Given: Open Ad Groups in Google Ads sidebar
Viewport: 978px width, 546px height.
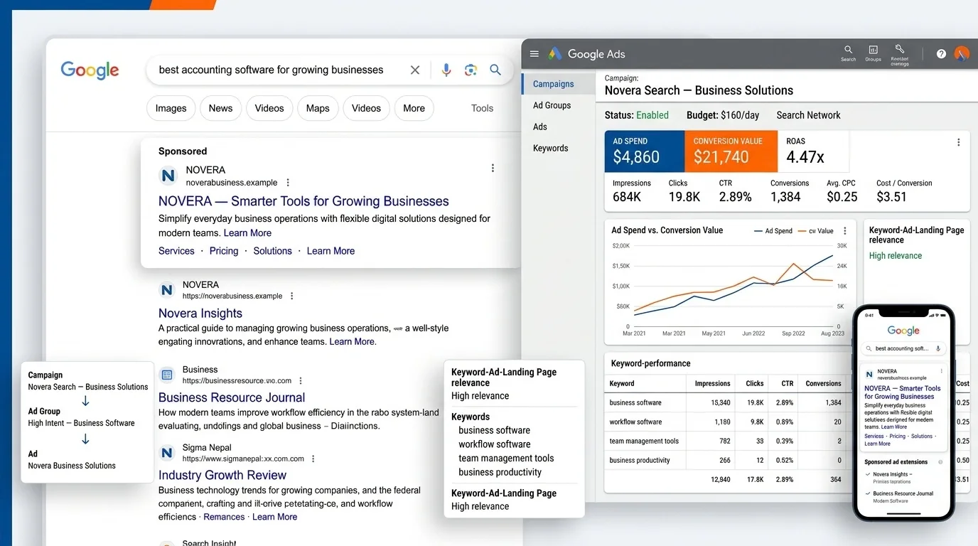Looking at the screenshot, I should [552, 105].
